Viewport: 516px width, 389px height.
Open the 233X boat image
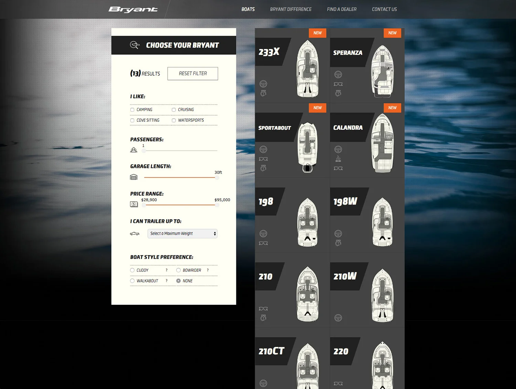pyautogui.click(x=308, y=69)
